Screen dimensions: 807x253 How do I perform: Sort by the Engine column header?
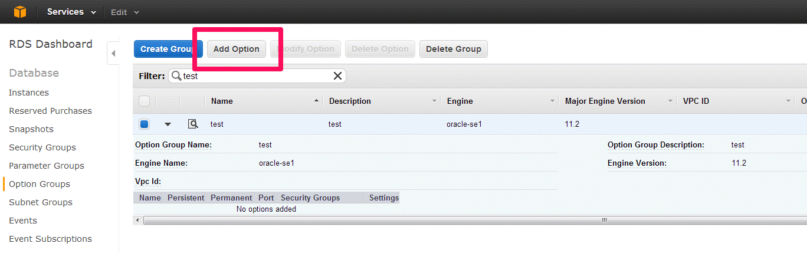coord(499,101)
